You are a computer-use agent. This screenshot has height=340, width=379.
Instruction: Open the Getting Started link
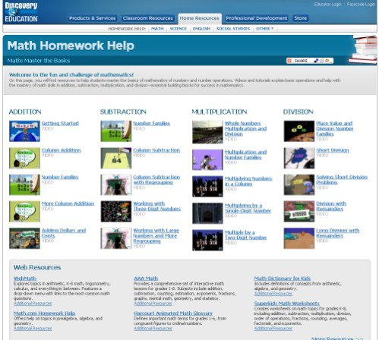pos(60,123)
